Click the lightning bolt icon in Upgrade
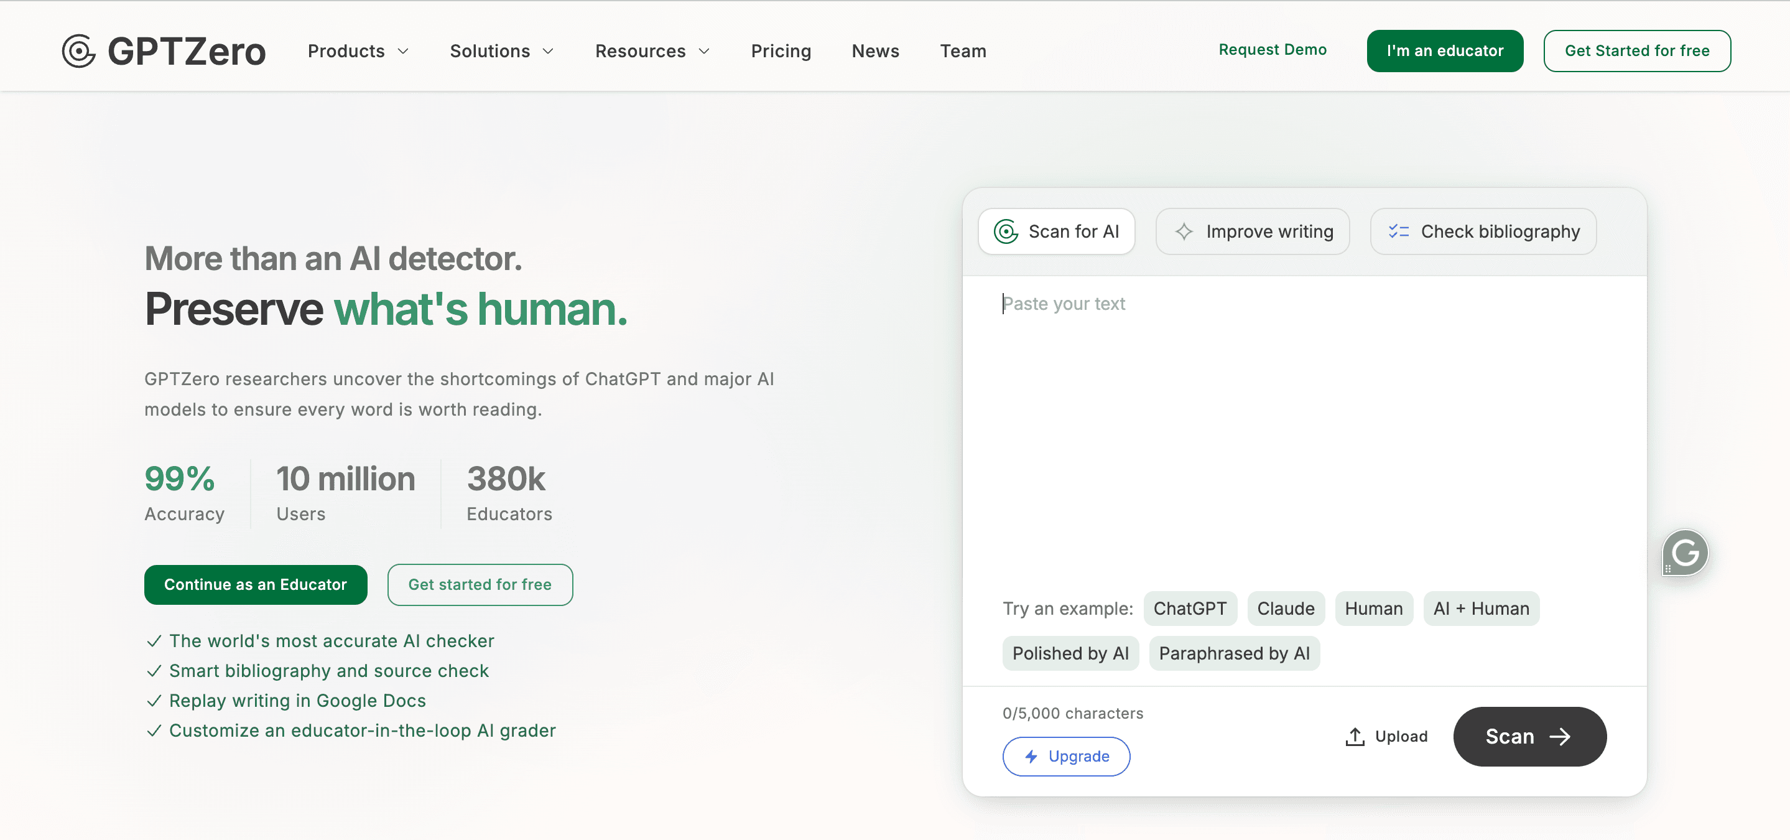The width and height of the screenshot is (1790, 840). click(x=1031, y=756)
